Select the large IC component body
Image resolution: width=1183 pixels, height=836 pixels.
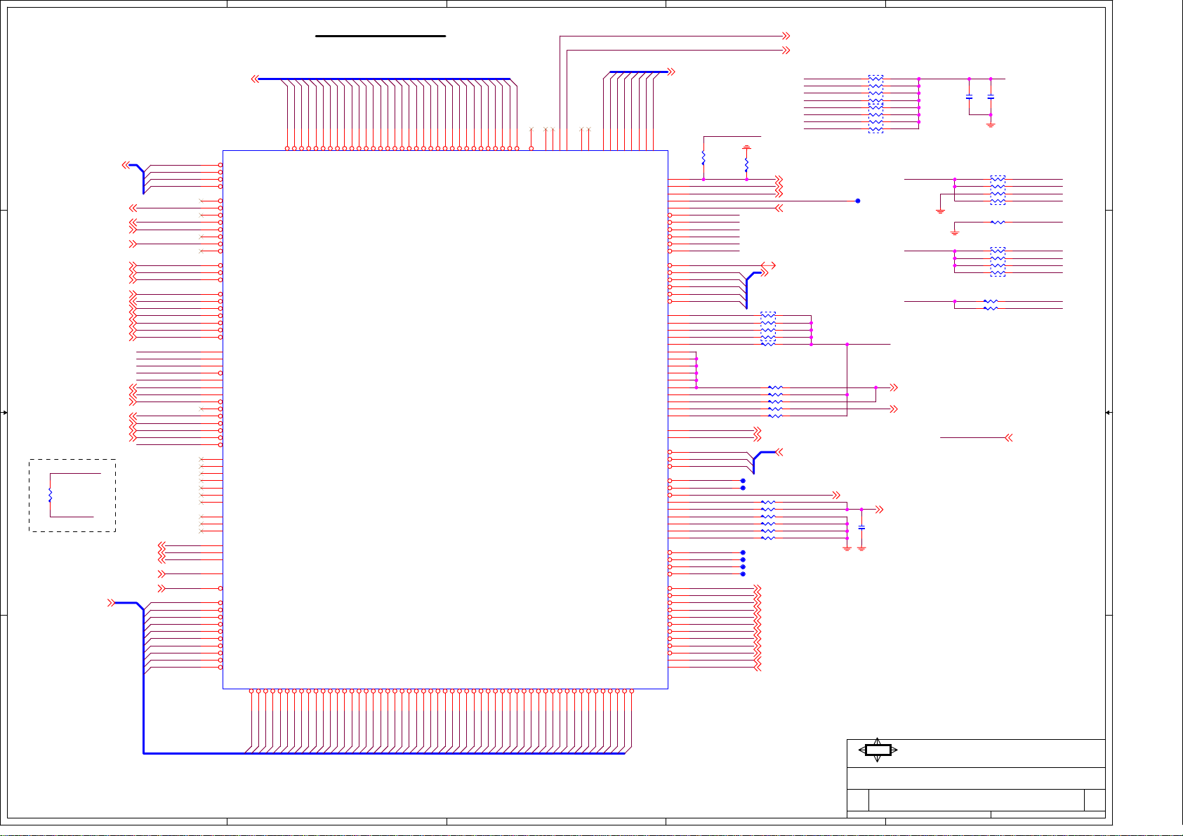(445, 419)
